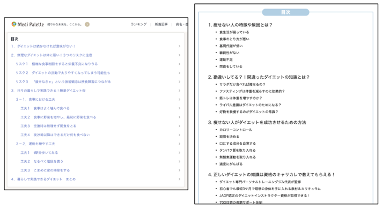The width and height of the screenshot is (382, 209).
Task: Select bullet 食事のとり方が悪い
Action: click(234, 39)
